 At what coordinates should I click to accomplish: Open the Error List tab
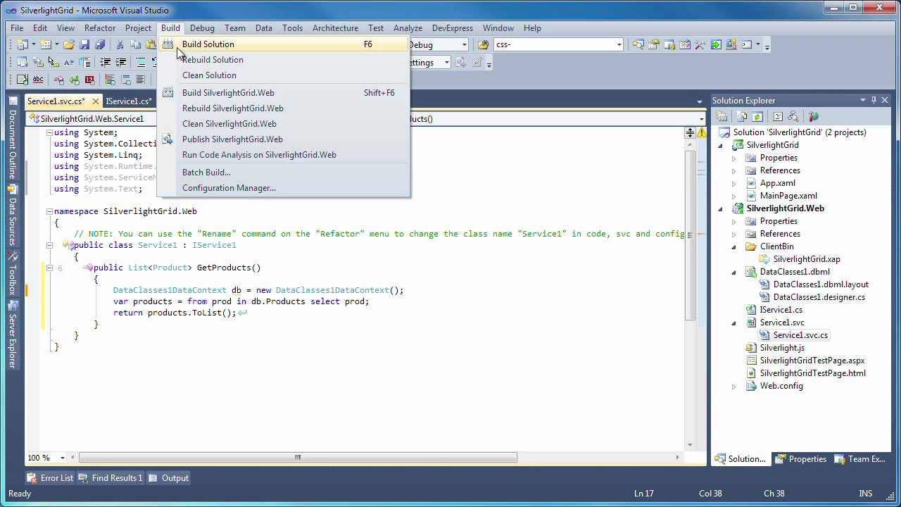point(50,478)
